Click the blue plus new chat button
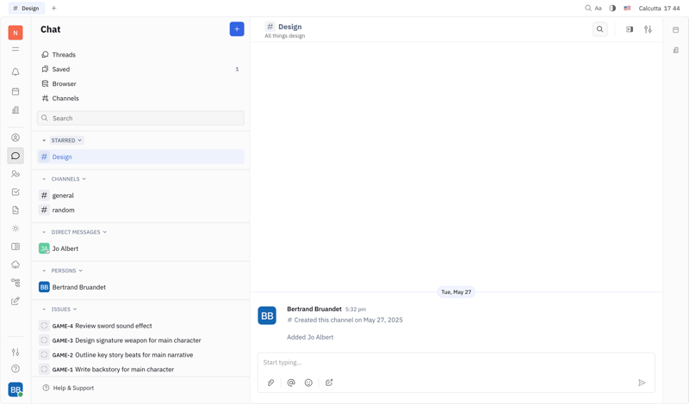 (237, 29)
